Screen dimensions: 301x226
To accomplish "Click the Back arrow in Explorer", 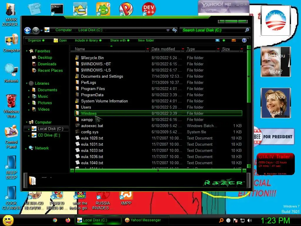I will [x=27, y=30].
